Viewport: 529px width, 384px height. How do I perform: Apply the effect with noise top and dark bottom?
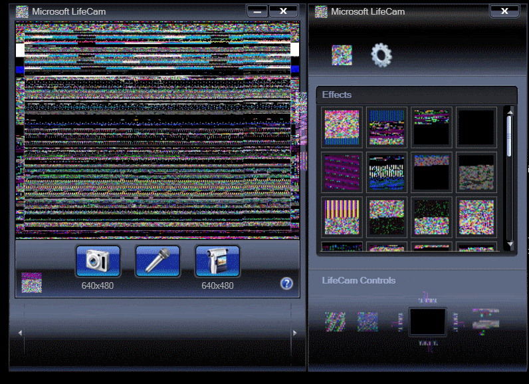click(x=387, y=217)
